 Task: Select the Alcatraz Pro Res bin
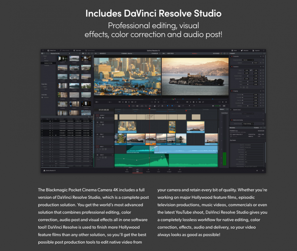point(48,63)
